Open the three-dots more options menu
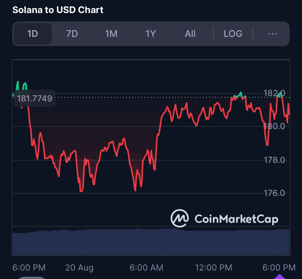This screenshot has width=302, height=279. point(273,34)
